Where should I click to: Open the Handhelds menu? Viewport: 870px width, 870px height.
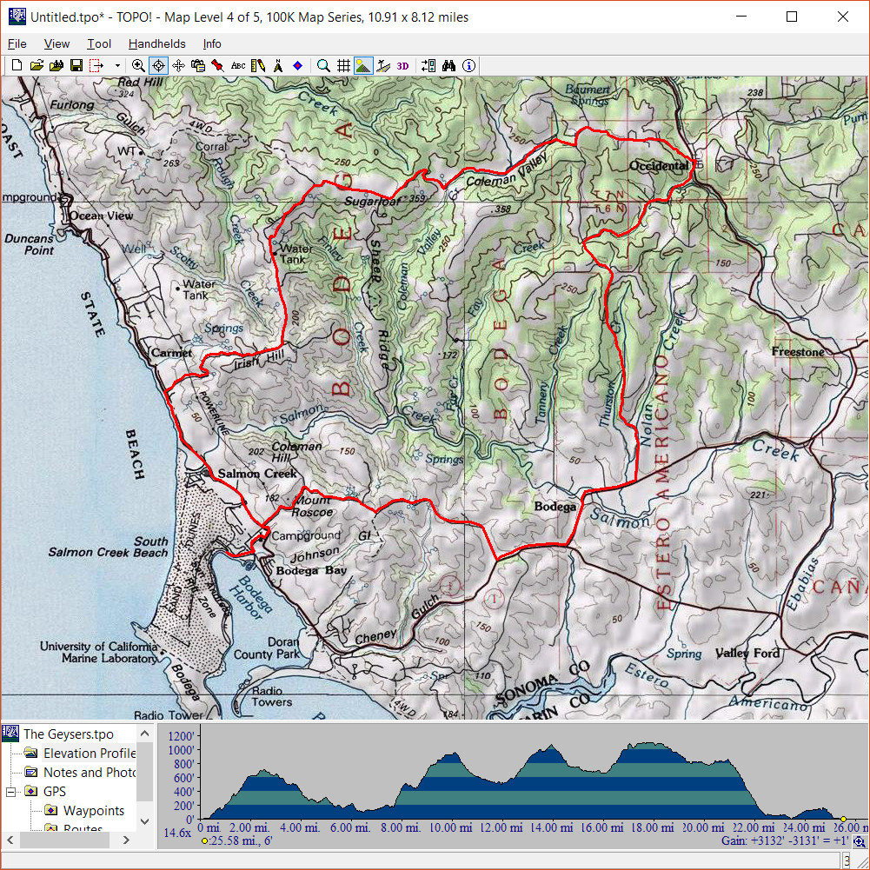[x=156, y=43]
